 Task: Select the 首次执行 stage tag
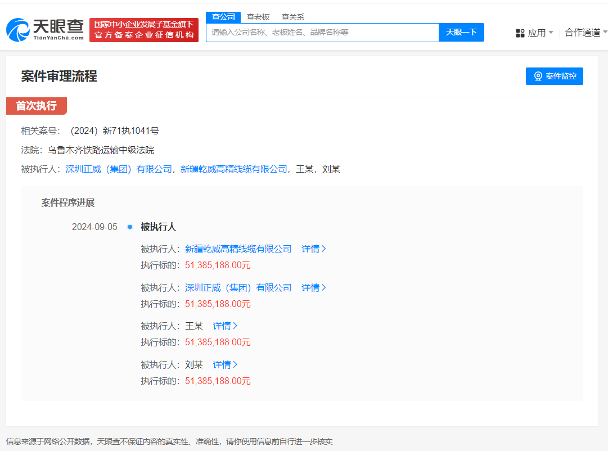pos(37,106)
